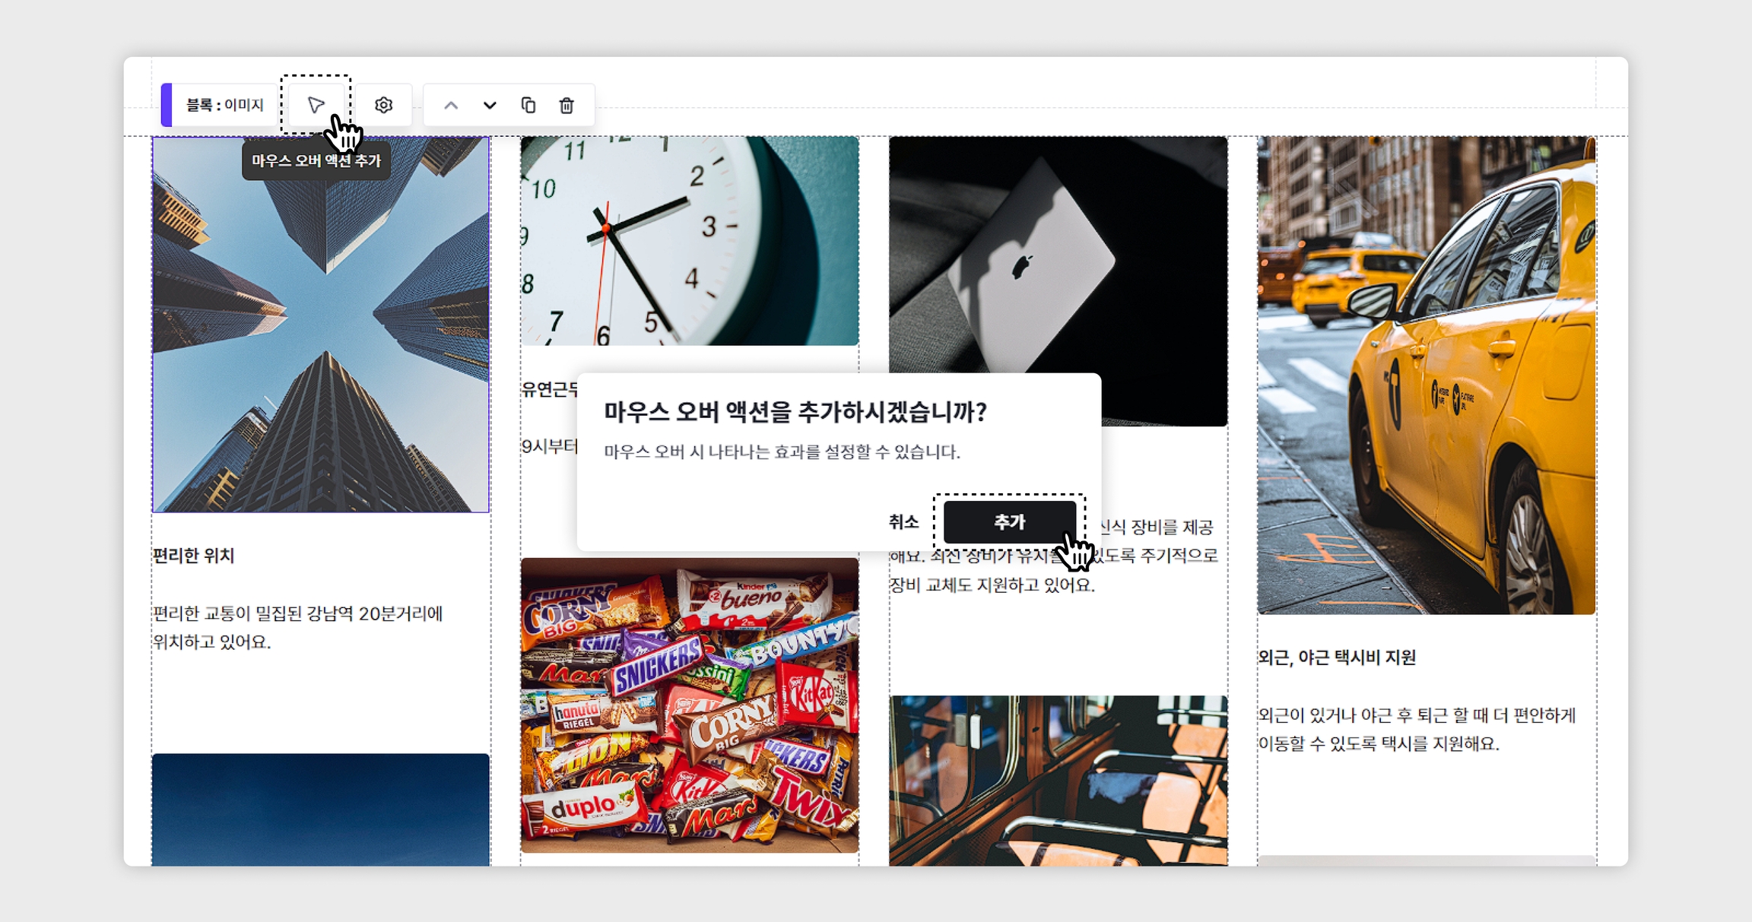Delete the image block with trash icon
Screen dimensions: 1752x922
coord(567,105)
